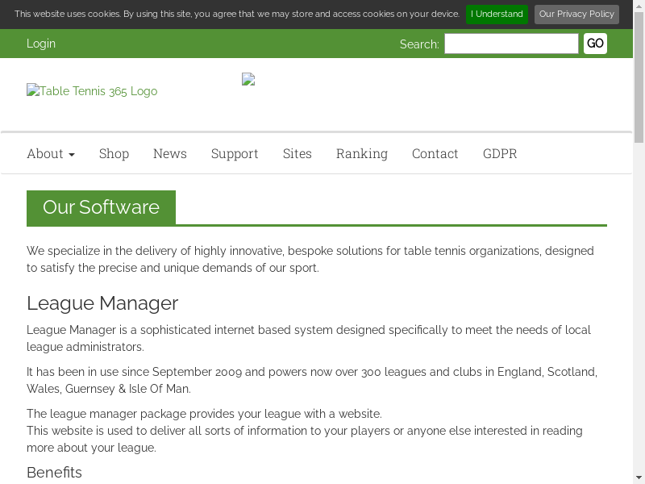The image size is (645, 484).
Task: Open the Shop menu item
Action: 114,153
